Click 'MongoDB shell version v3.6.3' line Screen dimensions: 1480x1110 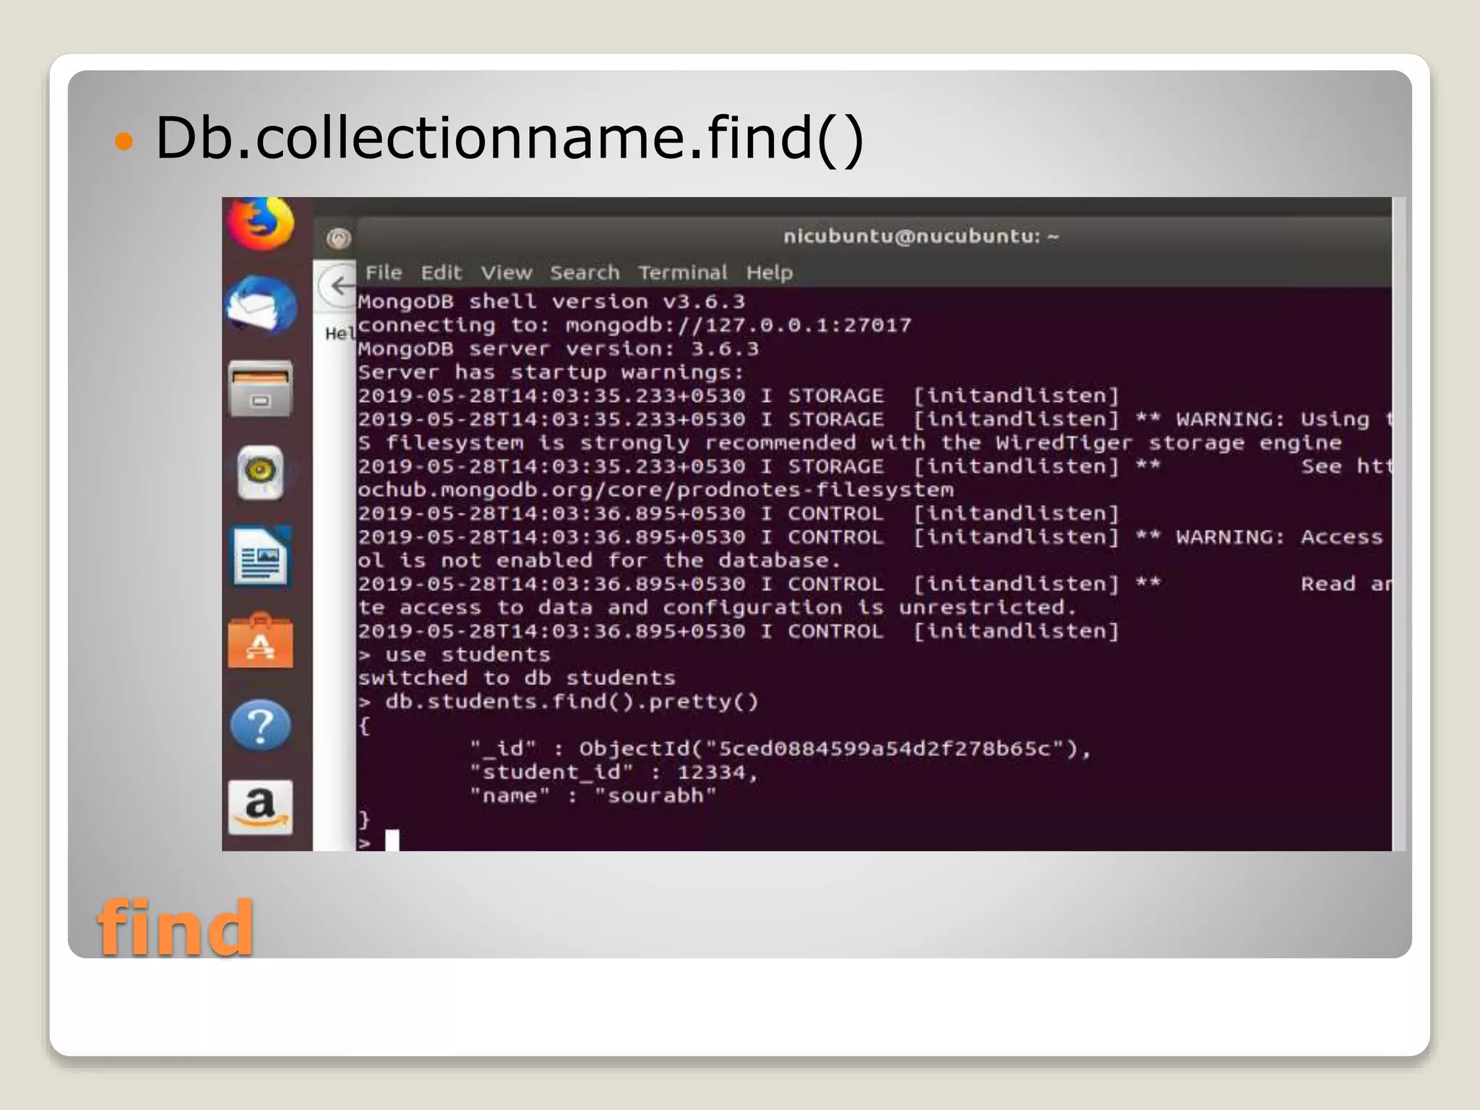(551, 301)
